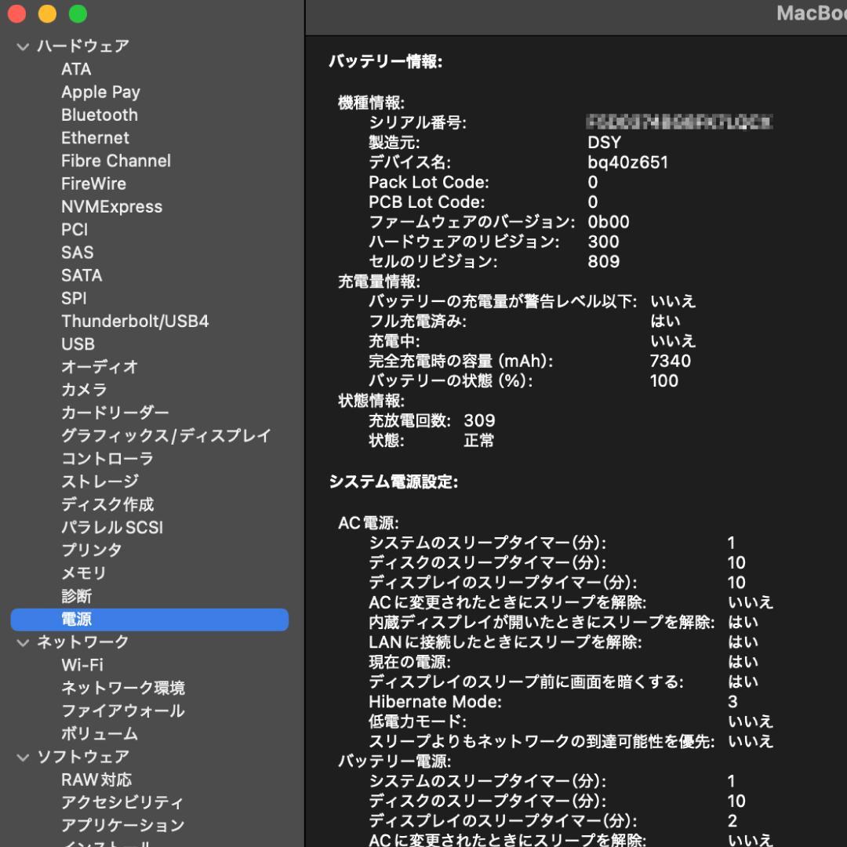Viewport: 847px width, 847px height.
Task: Select グラフィックス/ディスプレイ in the sidebar
Action: click(x=165, y=436)
